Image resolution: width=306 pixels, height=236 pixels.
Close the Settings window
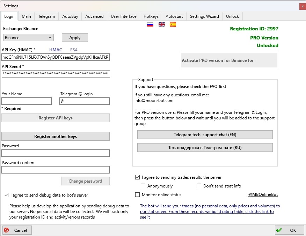click(x=302, y=6)
